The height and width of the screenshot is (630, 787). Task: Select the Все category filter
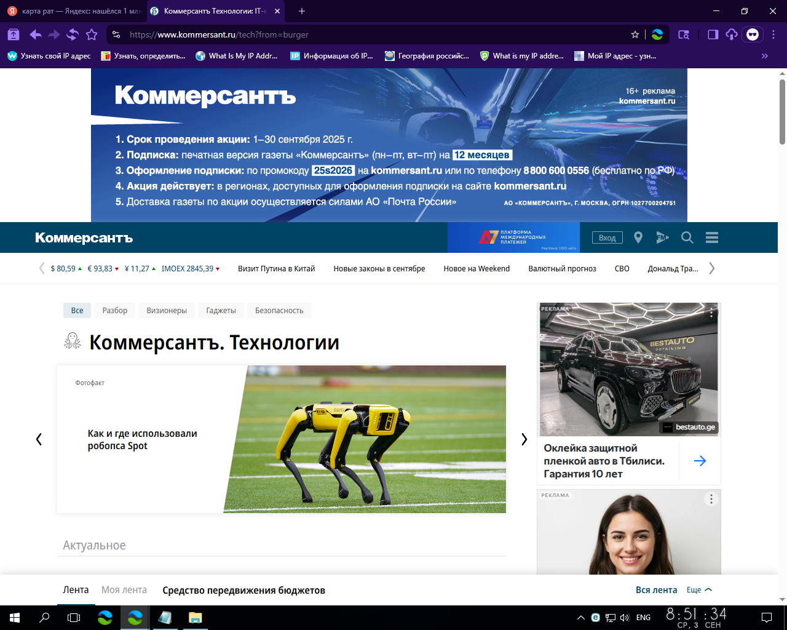coord(77,310)
